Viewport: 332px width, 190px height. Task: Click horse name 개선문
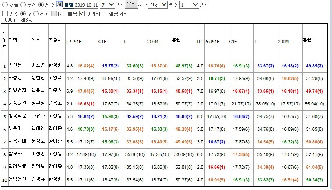point(15,65)
